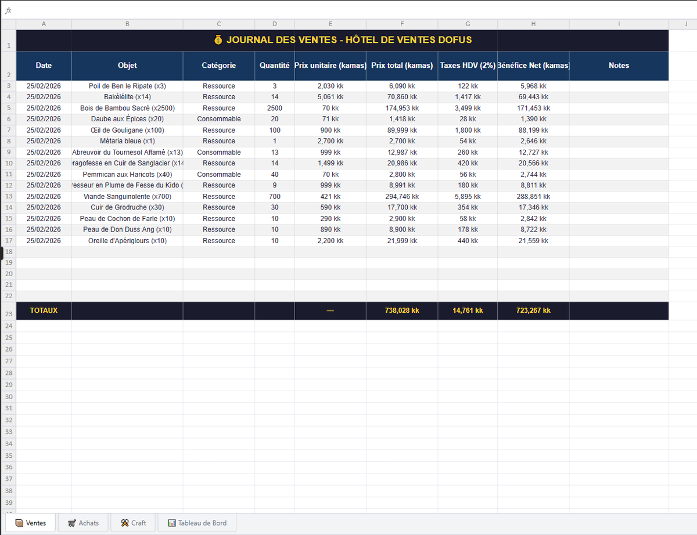Select date cell in row 3
Image resolution: width=697 pixels, height=535 pixels.
tap(44, 86)
